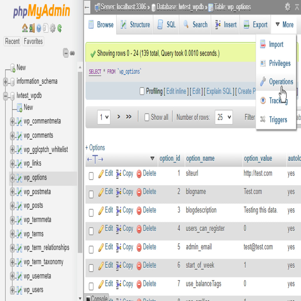This screenshot has width=301, height=301.
Task: Click the Home icon under phpMyAdmin logo
Action: [x=25, y=28]
